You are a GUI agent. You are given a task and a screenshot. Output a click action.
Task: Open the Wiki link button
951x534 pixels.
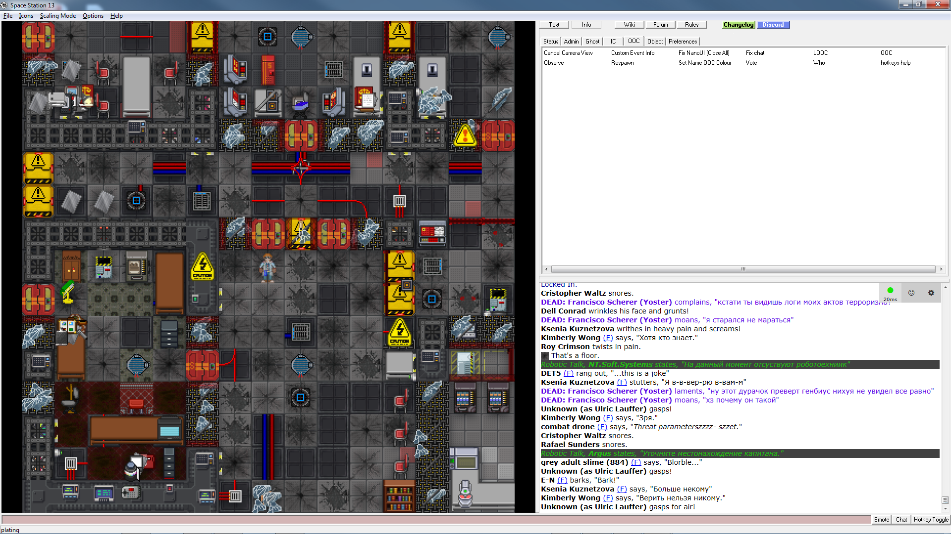point(629,25)
